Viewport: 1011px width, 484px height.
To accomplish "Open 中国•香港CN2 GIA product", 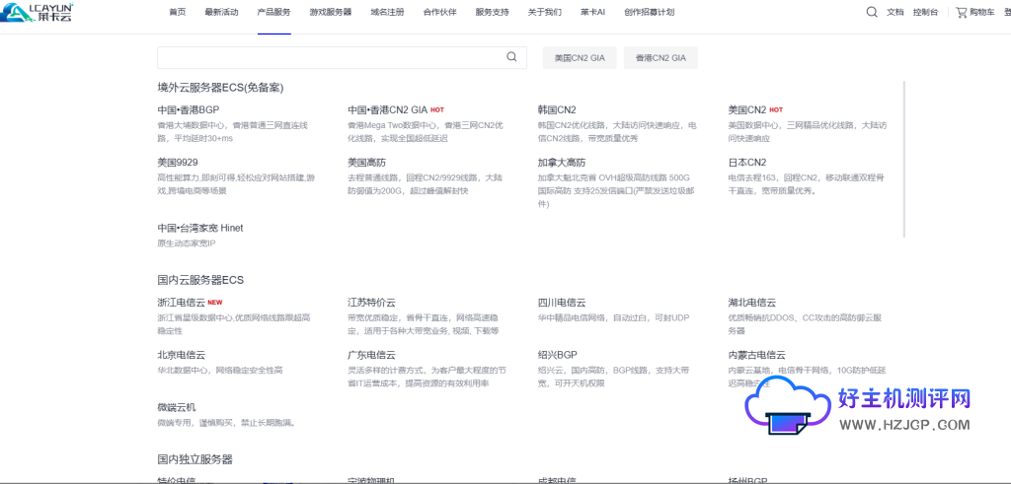I will point(387,109).
